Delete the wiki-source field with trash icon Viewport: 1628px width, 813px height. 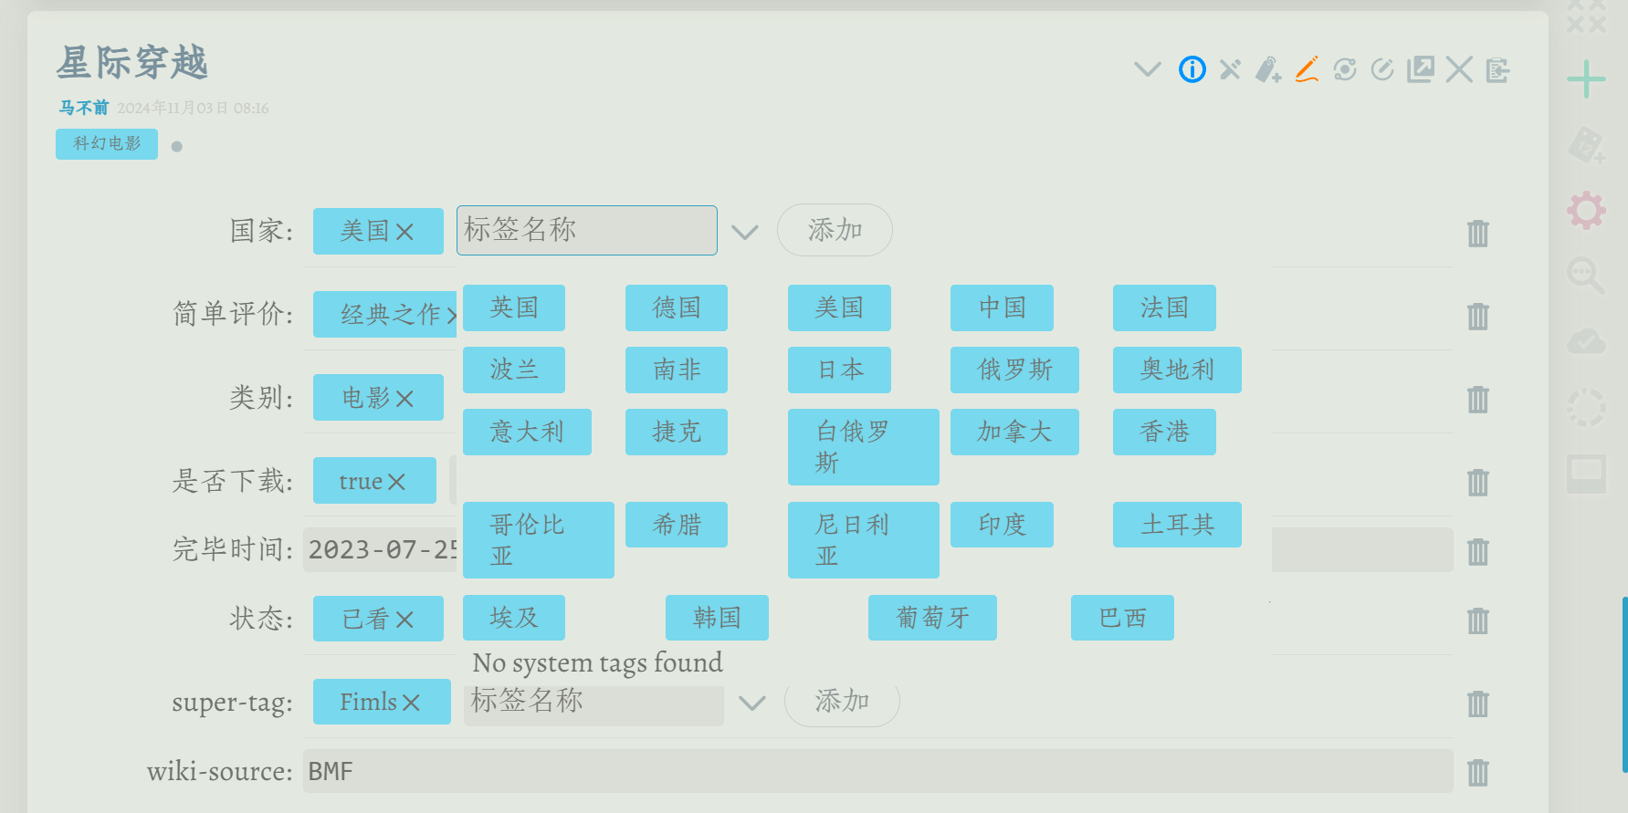(1478, 773)
